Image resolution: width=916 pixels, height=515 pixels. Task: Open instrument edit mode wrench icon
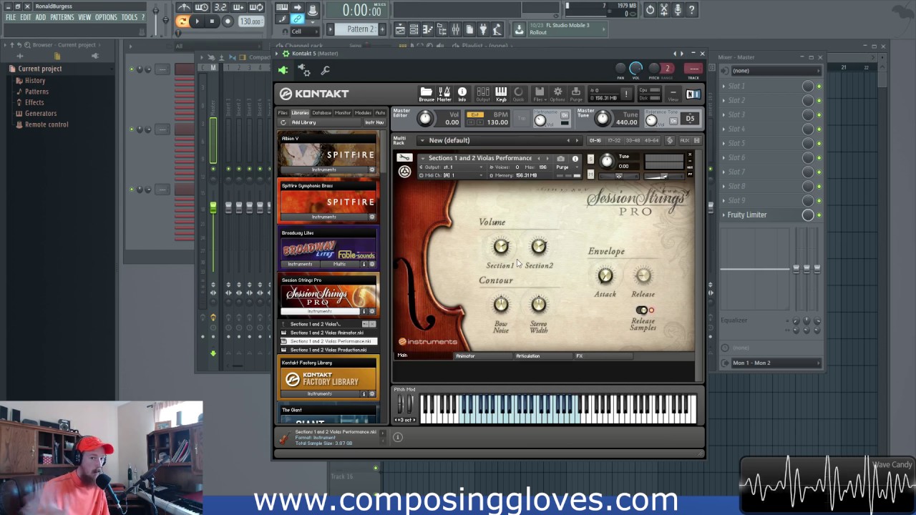pos(404,158)
